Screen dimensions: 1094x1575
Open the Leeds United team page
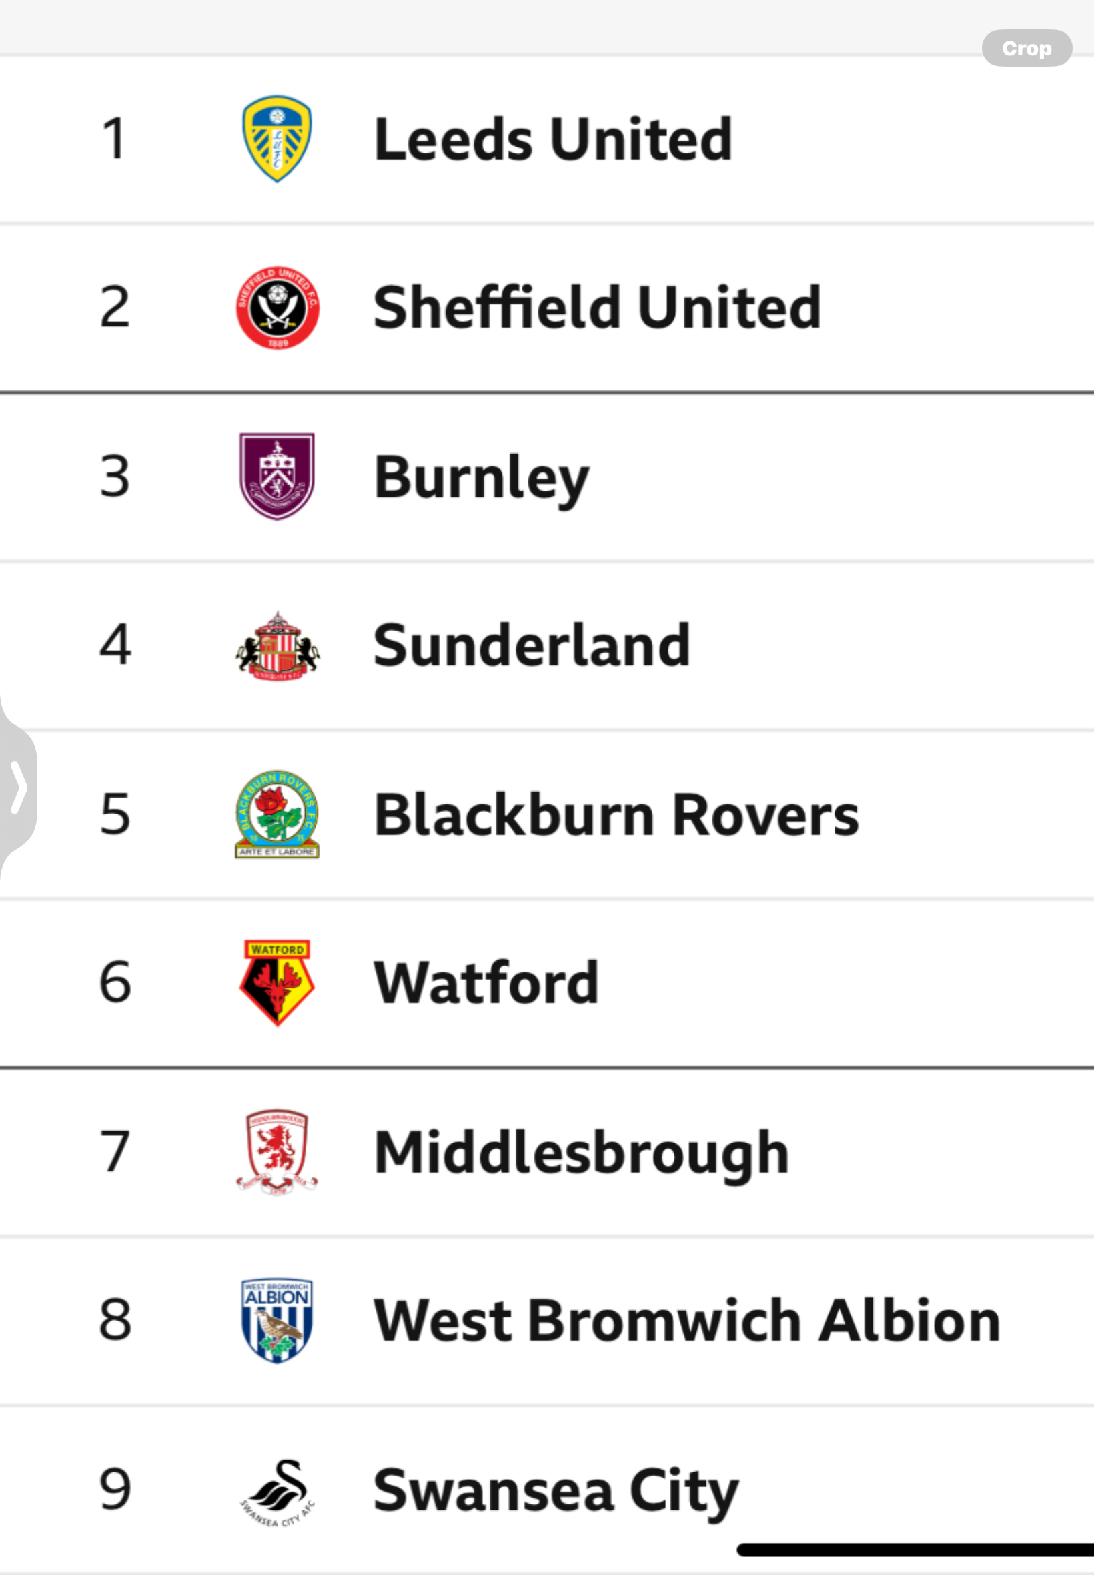pos(553,139)
